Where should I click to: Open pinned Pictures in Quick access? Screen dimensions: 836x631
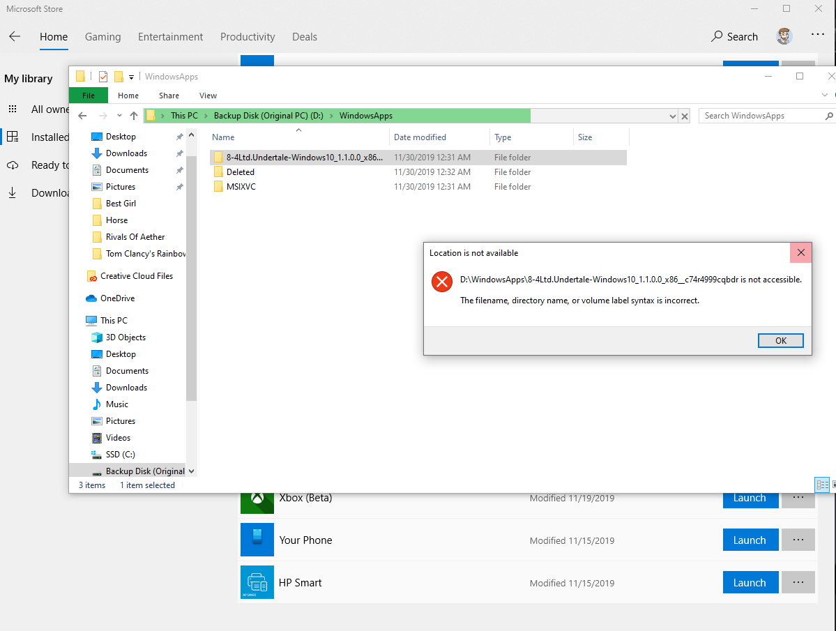pyautogui.click(x=121, y=187)
